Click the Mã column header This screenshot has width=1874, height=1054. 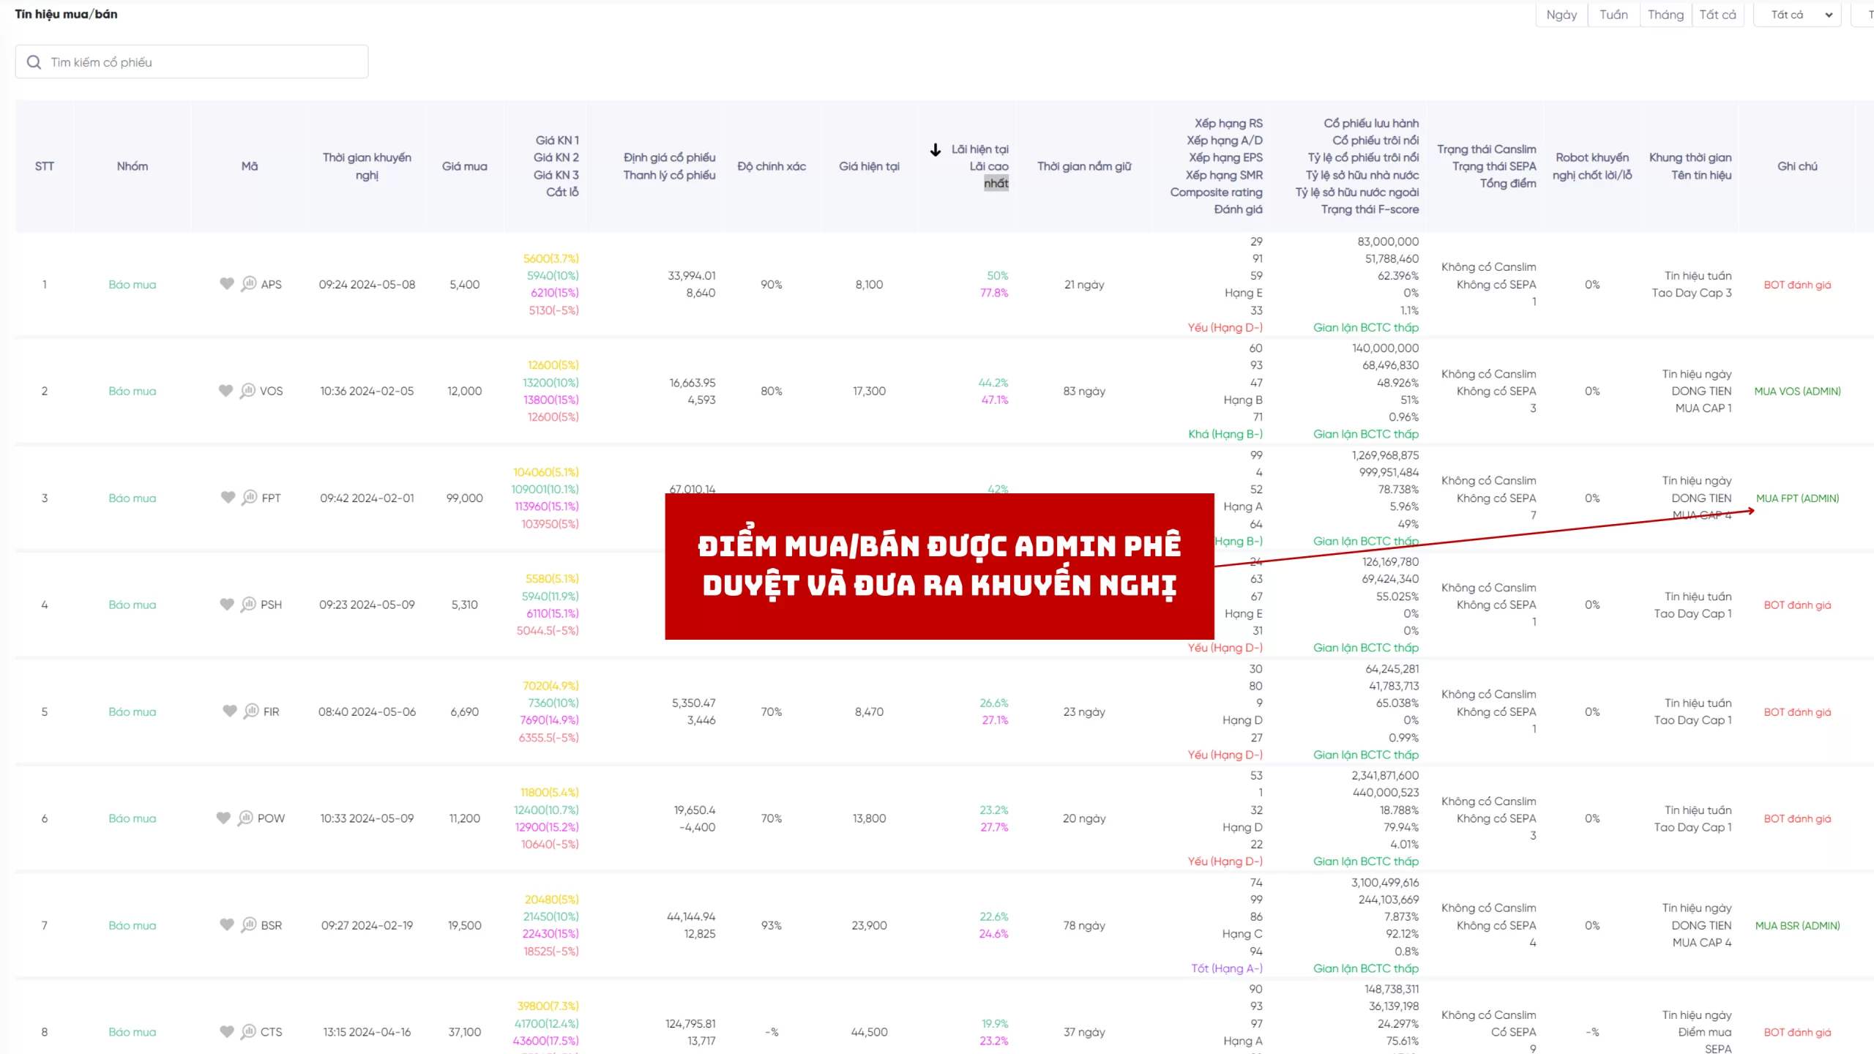pyautogui.click(x=250, y=166)
